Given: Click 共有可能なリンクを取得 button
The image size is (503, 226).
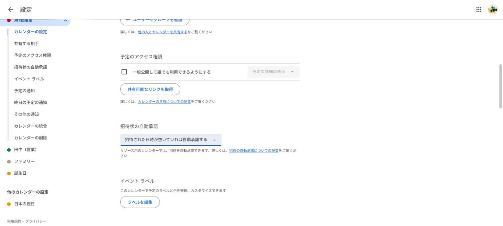Looking at the screenshot, I should coord(150,89).
